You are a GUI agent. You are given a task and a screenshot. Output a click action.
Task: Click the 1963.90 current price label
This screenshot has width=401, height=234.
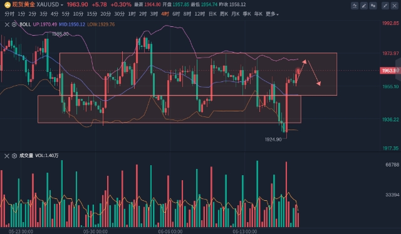point(389,70)
